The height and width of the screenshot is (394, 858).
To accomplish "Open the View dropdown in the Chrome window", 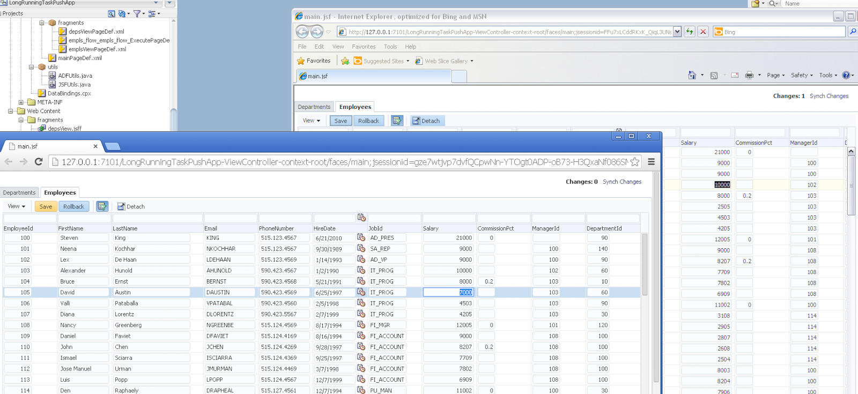I will coord(17,206).
